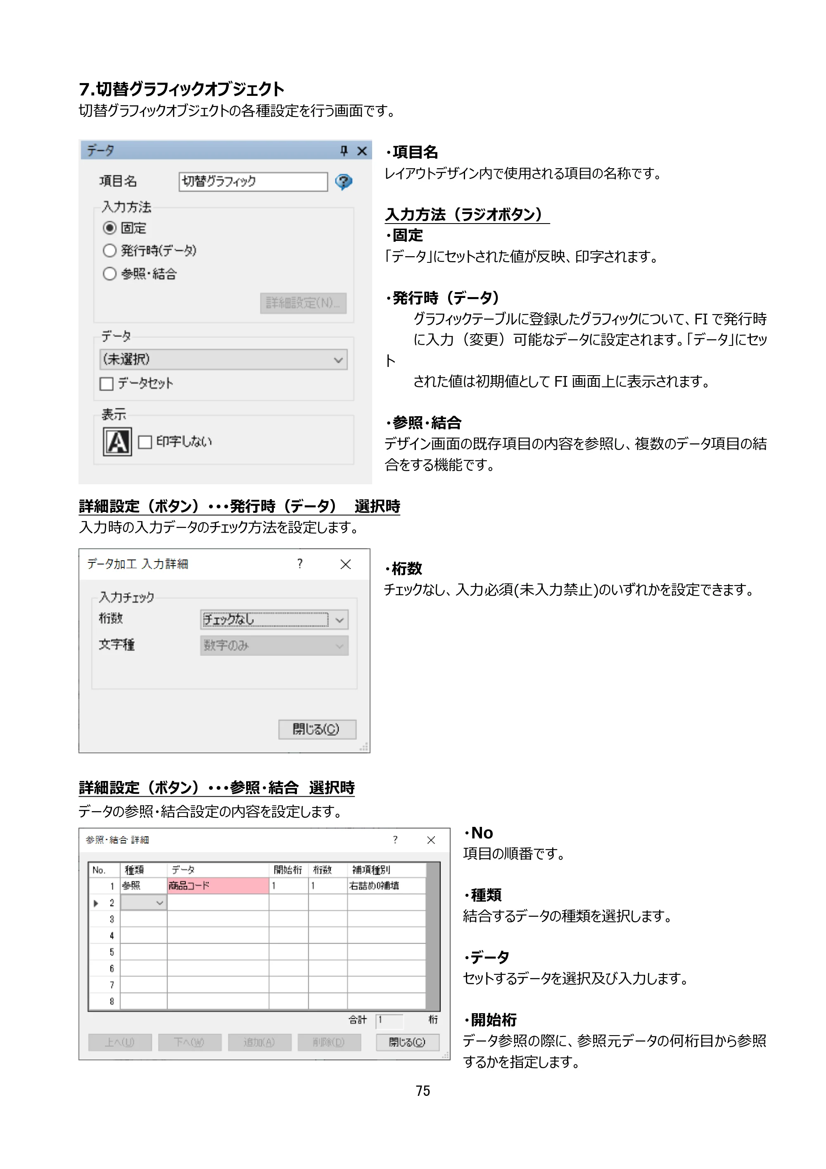Click the 開始桁 column header

(289, 870)
